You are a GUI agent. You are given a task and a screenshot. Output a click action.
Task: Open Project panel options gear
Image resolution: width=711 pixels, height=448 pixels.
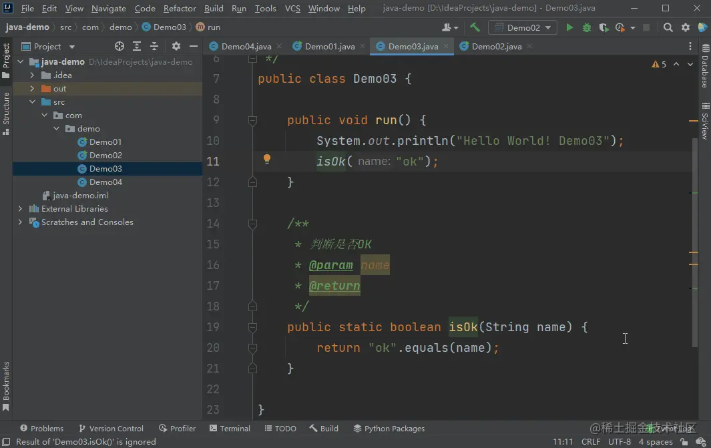tap(176, 46)
